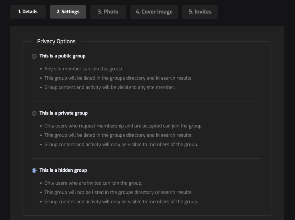Choose the private group radio button
The height and width of the screenshot is (220, 295).
[x=34, y=113]
